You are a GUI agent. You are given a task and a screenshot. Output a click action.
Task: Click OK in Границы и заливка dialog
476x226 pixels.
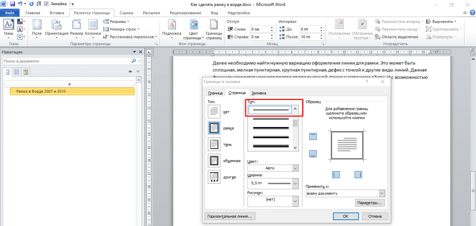(345, 216)
